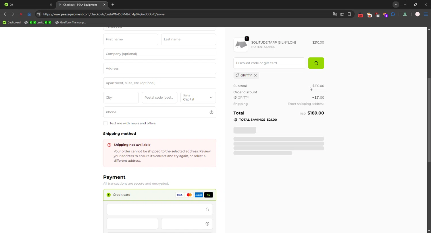Switch to the tab titled 00
The width and height of the screenshot is (431, 233).
pyautogui.click(x=28, y=5)
